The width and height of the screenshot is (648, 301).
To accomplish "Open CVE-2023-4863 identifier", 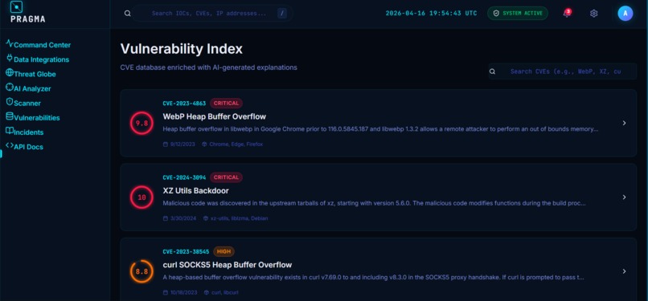I will (x=184, y=103).
